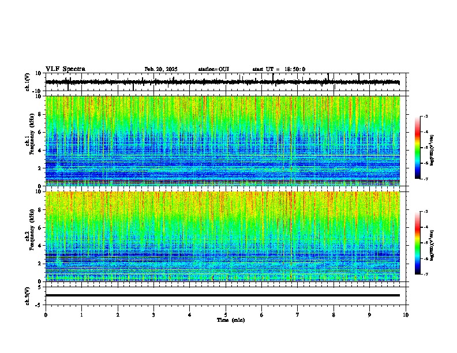Image resolution: width=457 pixels, height=353 pixels.
Task: Click the "4" kHz tick on ch.1 frequency axis
Action: 40,151
